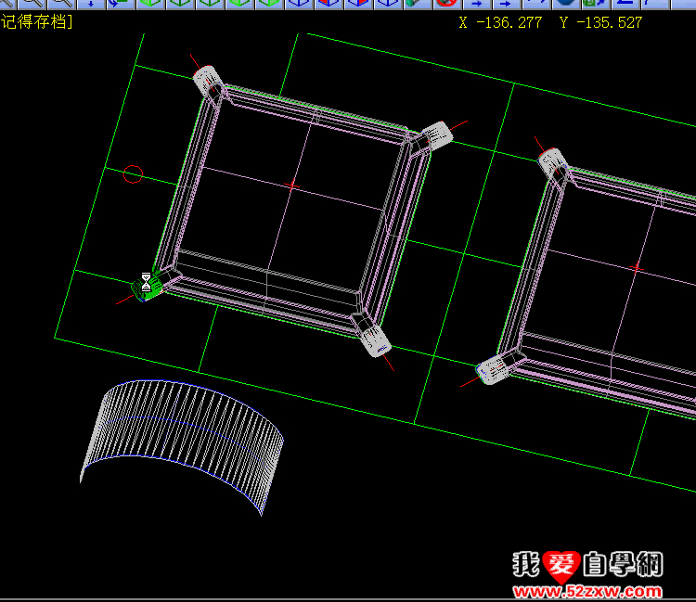The image size is (696, 602).
Task: Click the X -136.277 coordinate readout
Action: coord(500,22)
